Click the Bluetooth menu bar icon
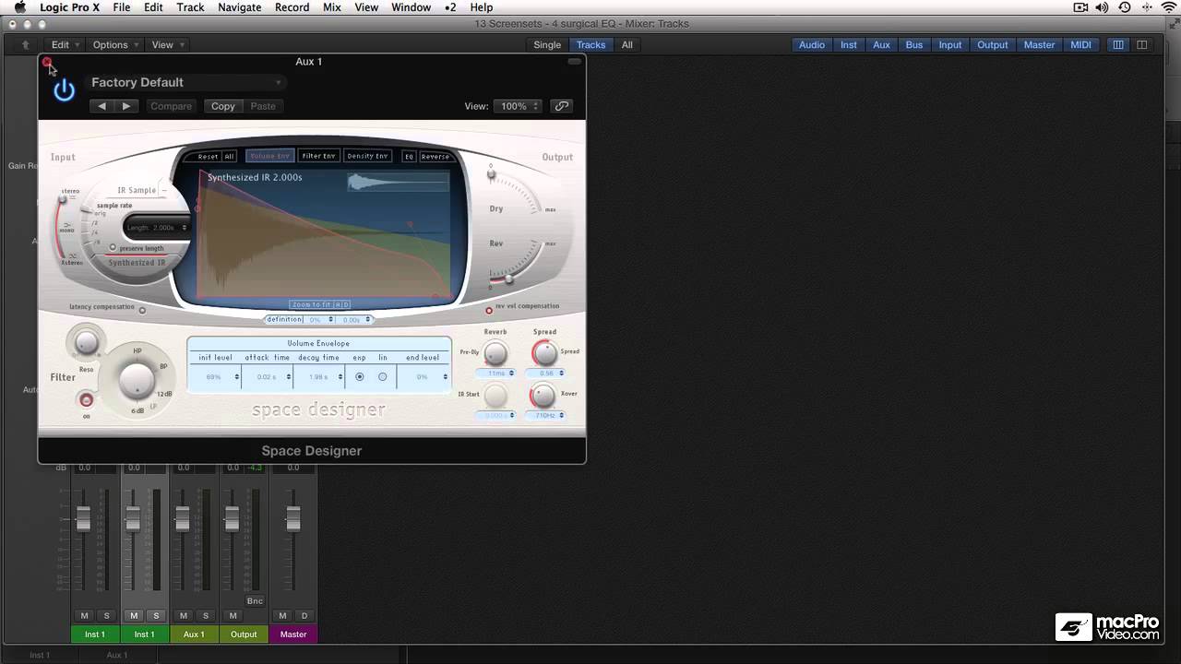Image resolution: width=1181 pixels, height=664 pixels. (1147, 7)
